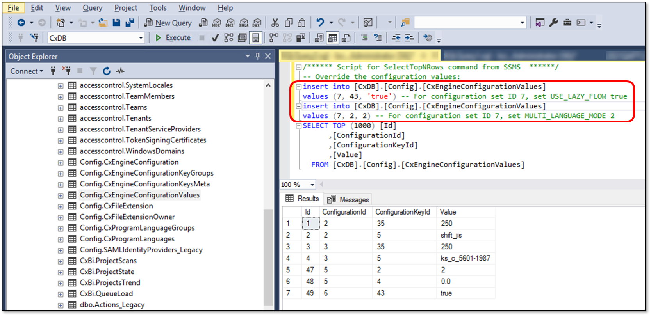Click the ks_c_5601-1987 value cell

pos(466,258)
